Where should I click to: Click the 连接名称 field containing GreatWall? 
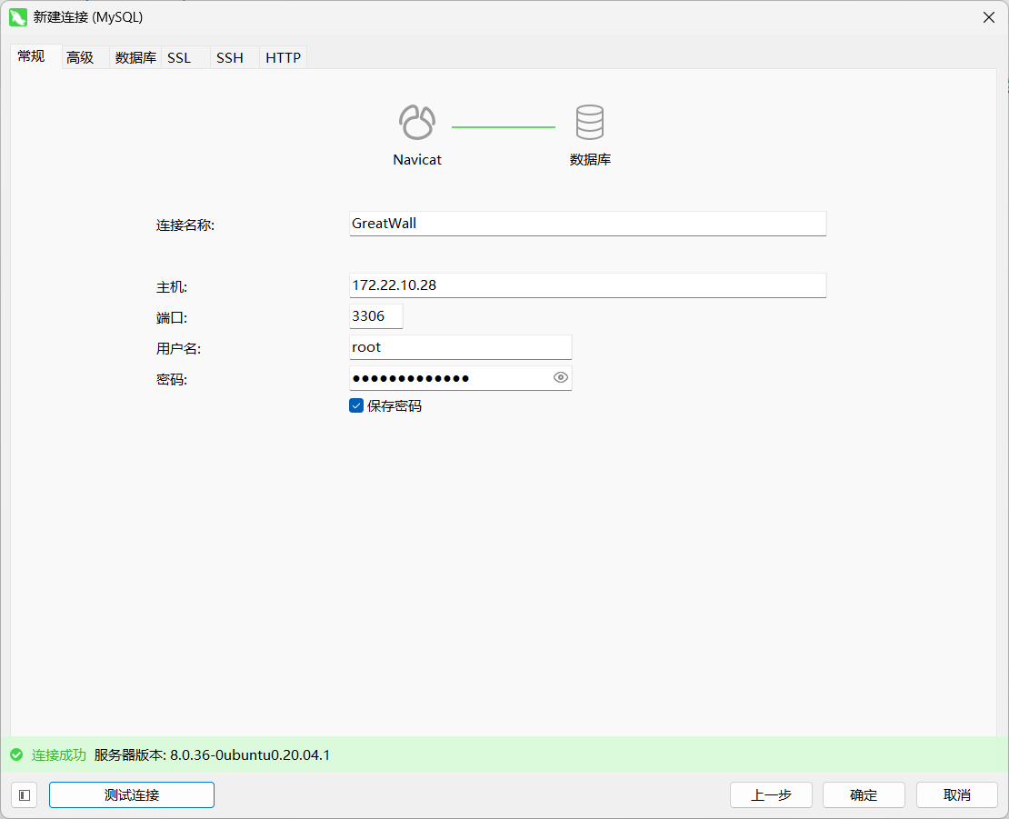pos(587,224)
